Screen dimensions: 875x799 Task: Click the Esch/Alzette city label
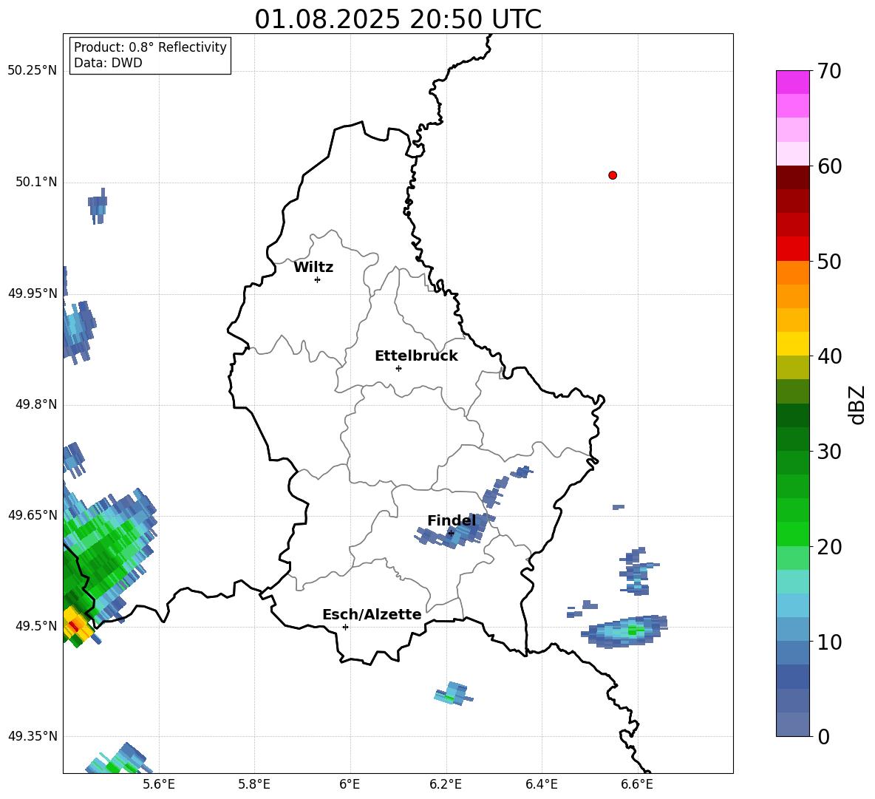[x=372, y=614]
